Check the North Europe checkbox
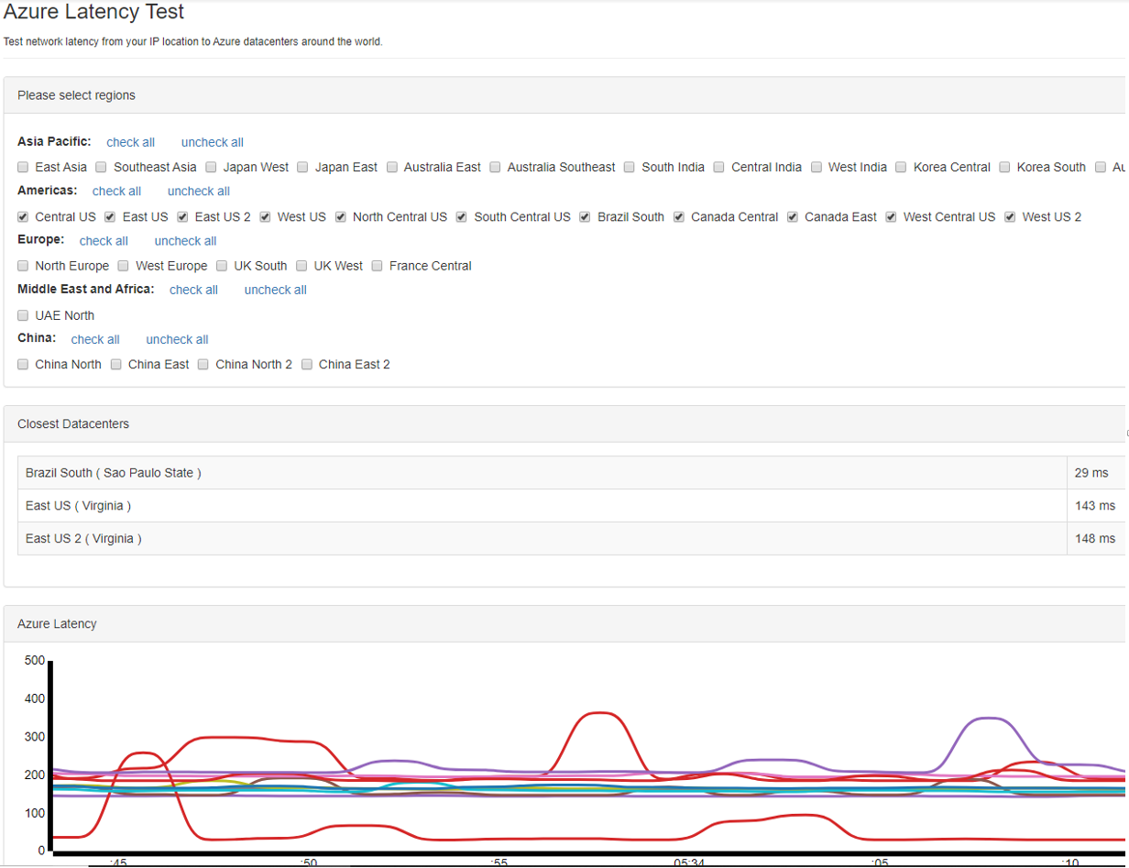The width and height of the screenshot is (1129, 868). click(x=23, y=267)
